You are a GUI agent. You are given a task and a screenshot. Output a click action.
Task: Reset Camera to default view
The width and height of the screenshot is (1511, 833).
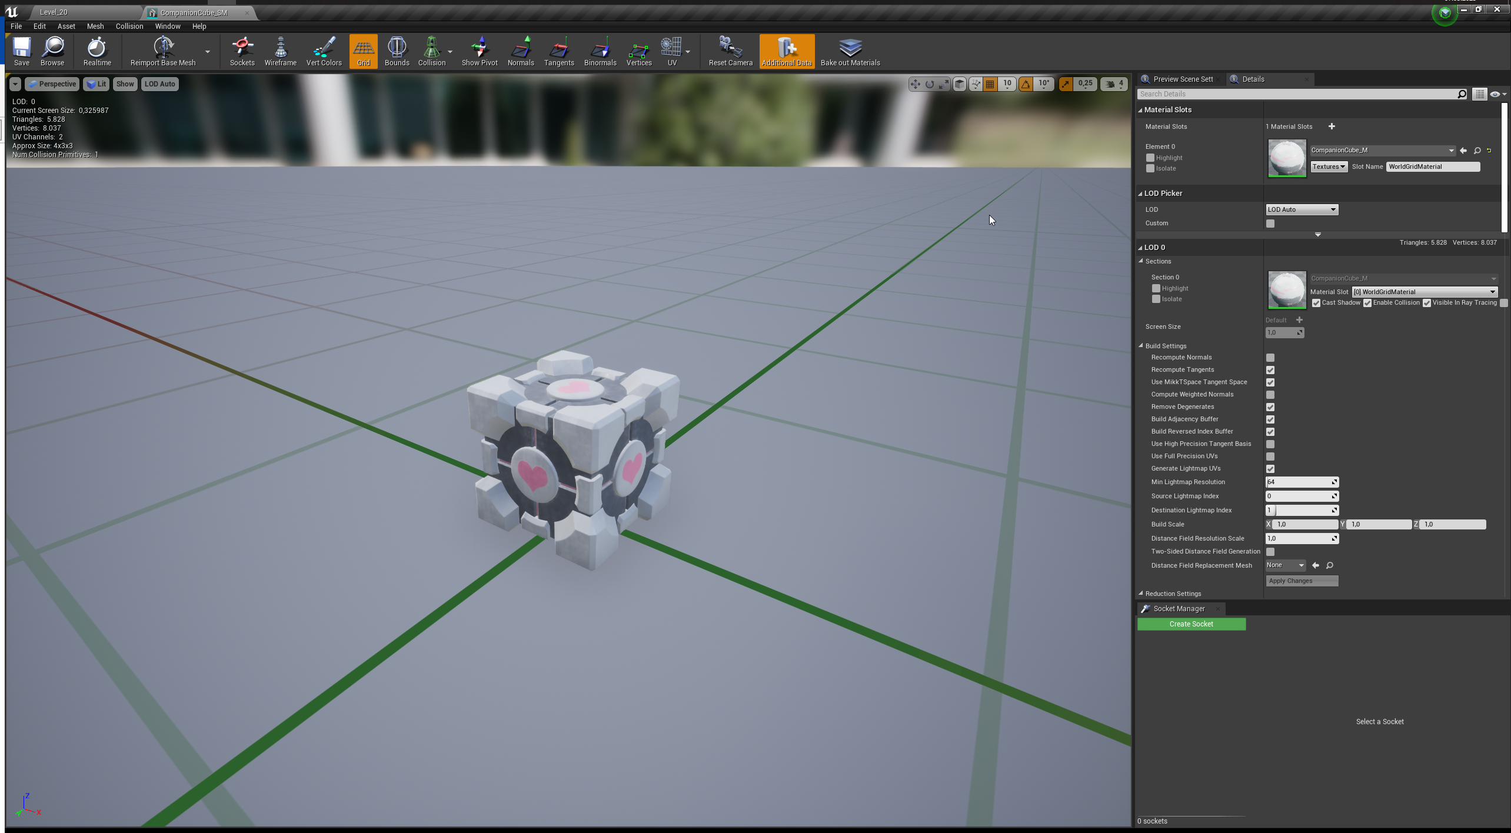(x=730, y=51)
